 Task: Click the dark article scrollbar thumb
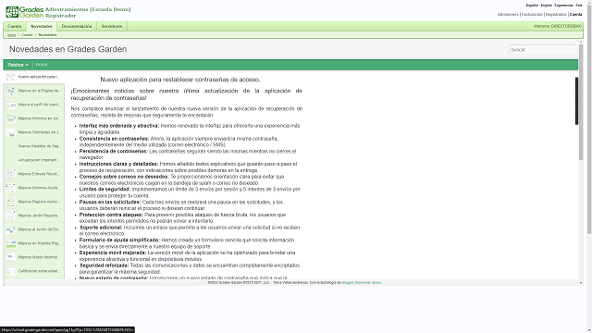pyautogui.click(x=576, y=101)
